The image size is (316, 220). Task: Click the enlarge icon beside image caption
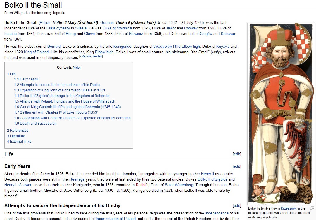312,208
